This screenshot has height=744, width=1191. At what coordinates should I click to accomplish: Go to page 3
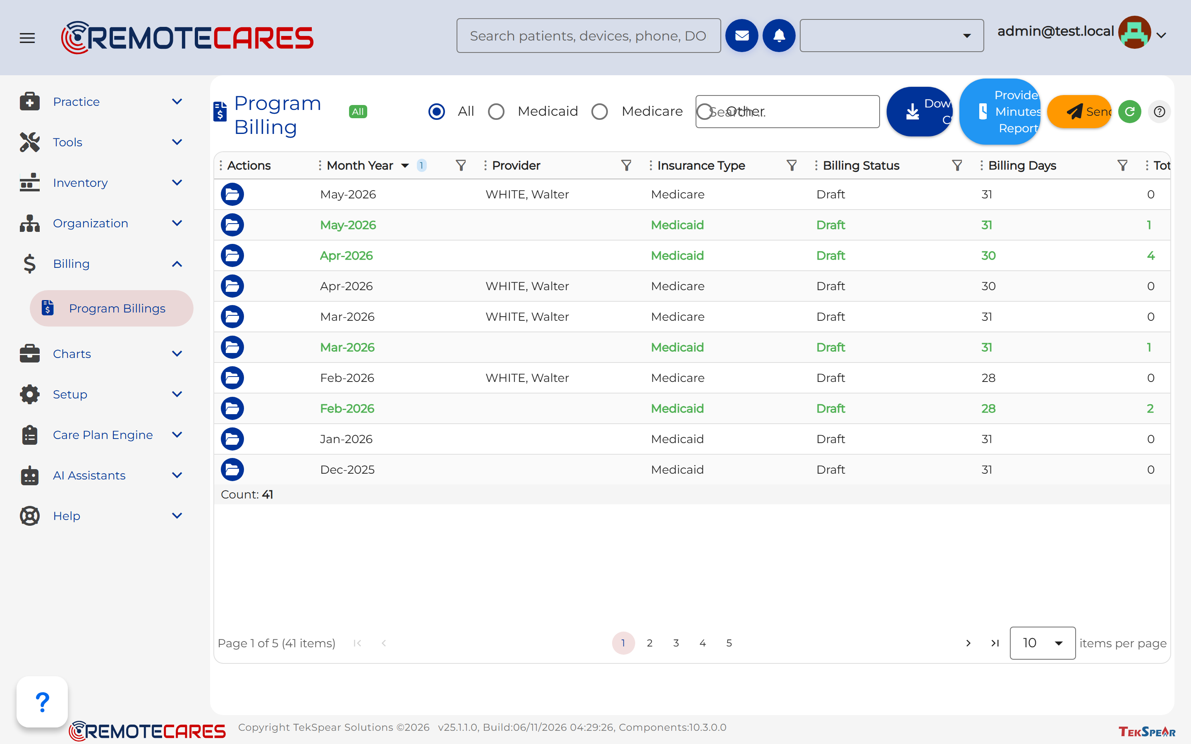676,643
